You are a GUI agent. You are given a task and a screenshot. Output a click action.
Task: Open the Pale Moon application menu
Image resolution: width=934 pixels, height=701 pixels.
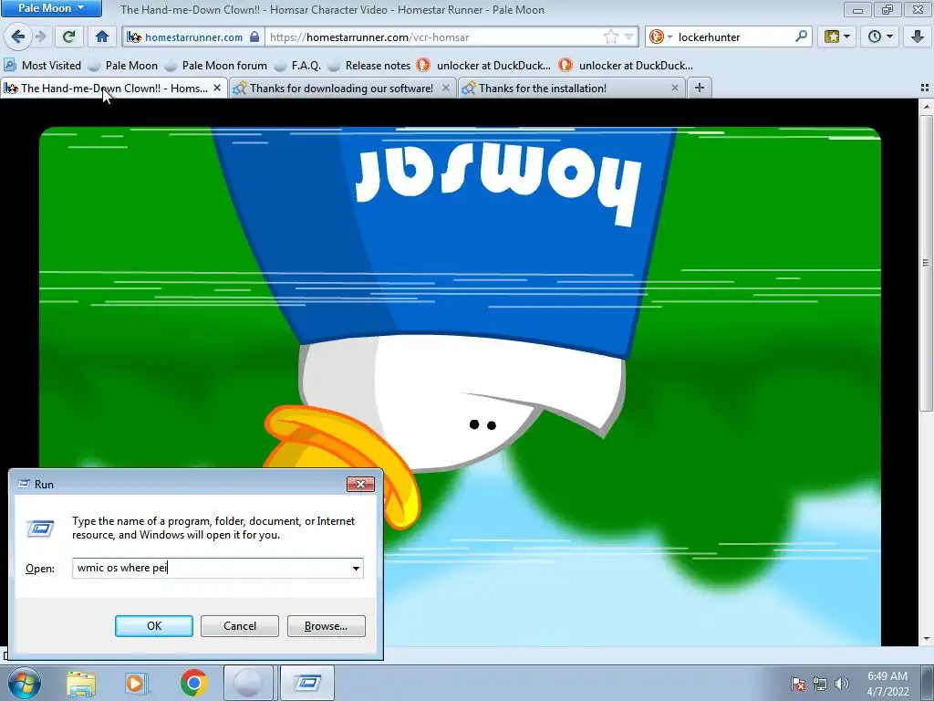[x=51, y=8]
